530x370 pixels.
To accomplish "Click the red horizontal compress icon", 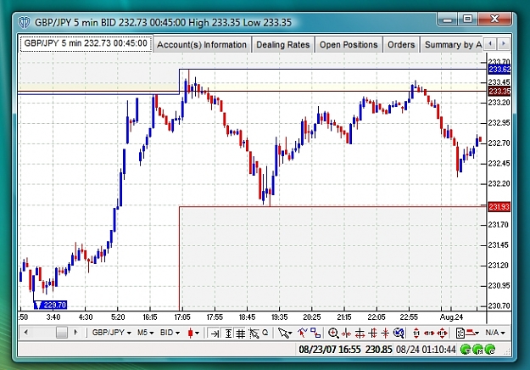I will click(346, 334).
